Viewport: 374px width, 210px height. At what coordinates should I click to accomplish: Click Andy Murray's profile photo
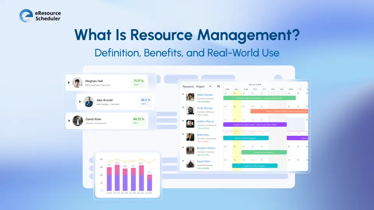pos(190,110)
